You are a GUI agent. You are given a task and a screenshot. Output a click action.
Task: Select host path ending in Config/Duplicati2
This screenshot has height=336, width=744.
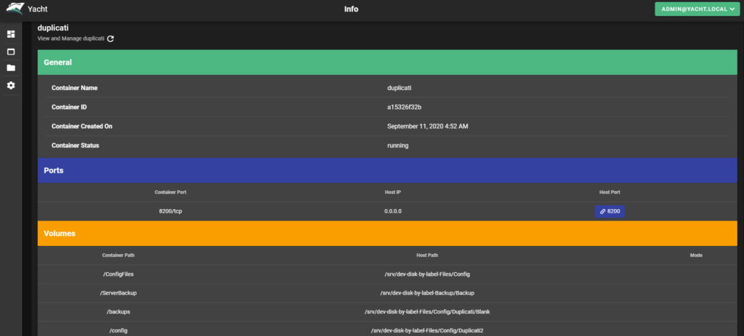427,331
